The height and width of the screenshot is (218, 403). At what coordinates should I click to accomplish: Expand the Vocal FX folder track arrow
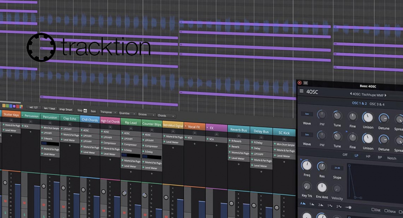(186, 126)
